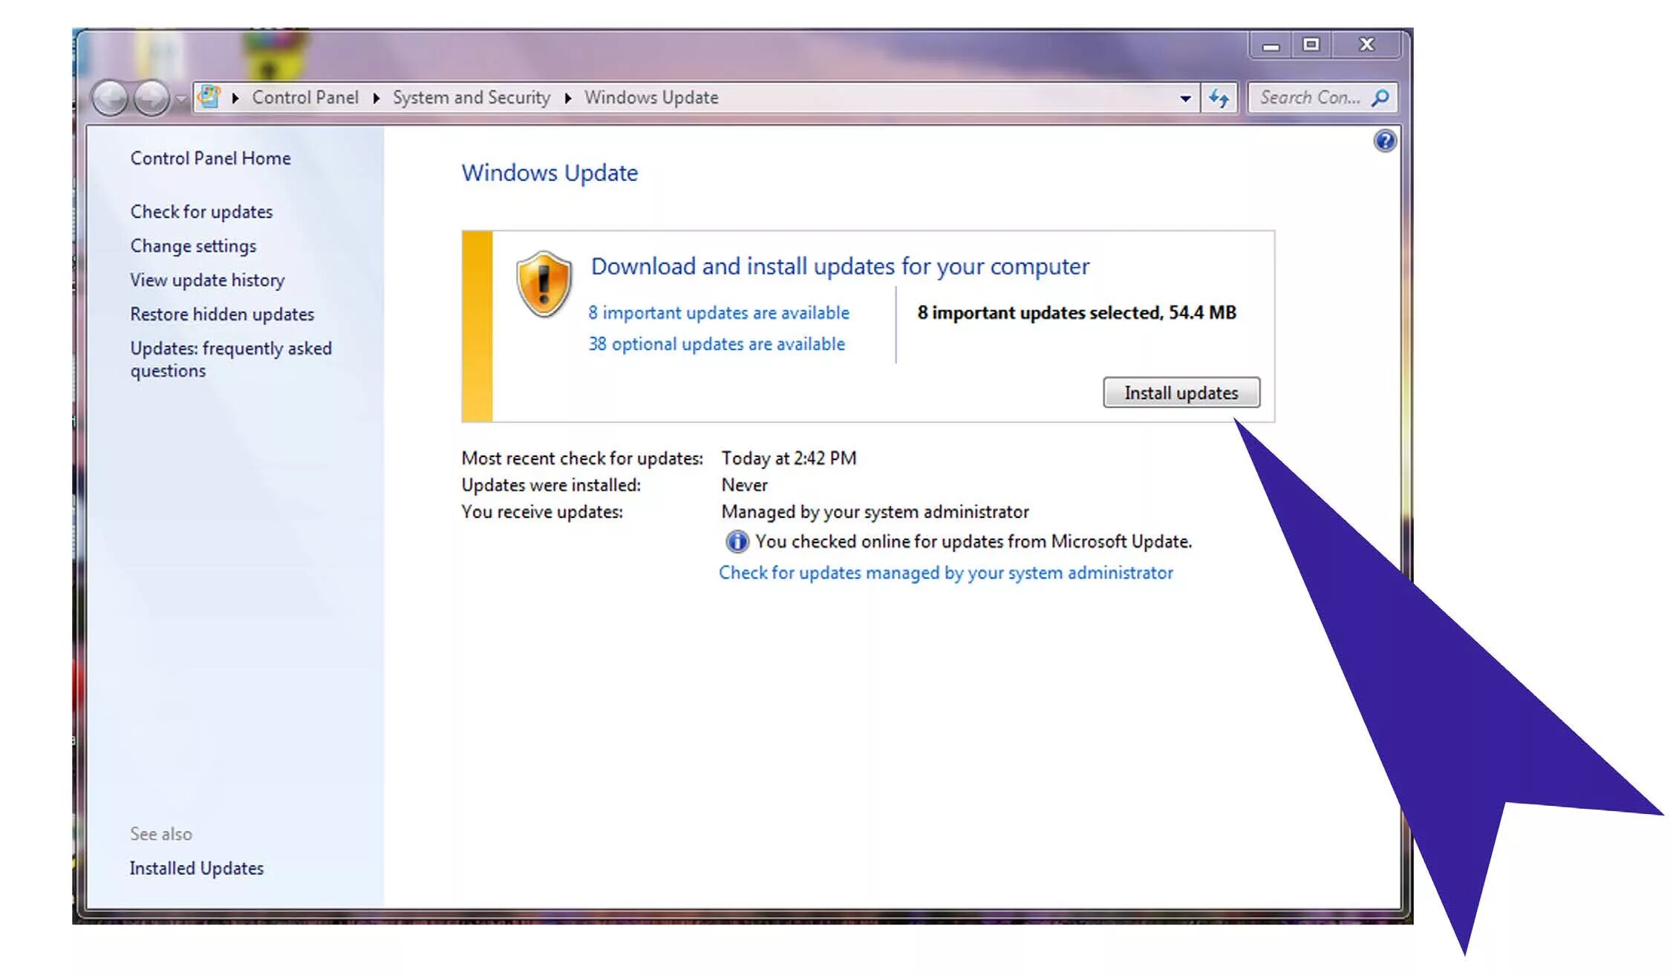Expand recent pages dropdown next to Forward button
This screenshot has width=1670, height=975.
[180, 98]
